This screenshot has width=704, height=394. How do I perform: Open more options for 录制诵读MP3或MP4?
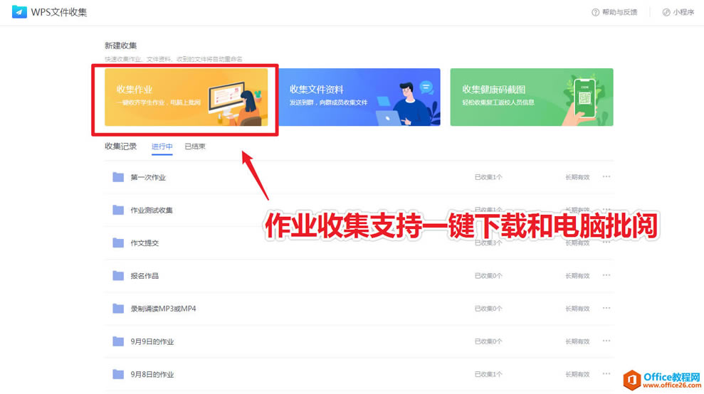(x=606, y=308)
